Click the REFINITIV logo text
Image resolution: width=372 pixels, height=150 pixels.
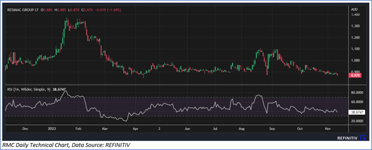pos(347,138)
